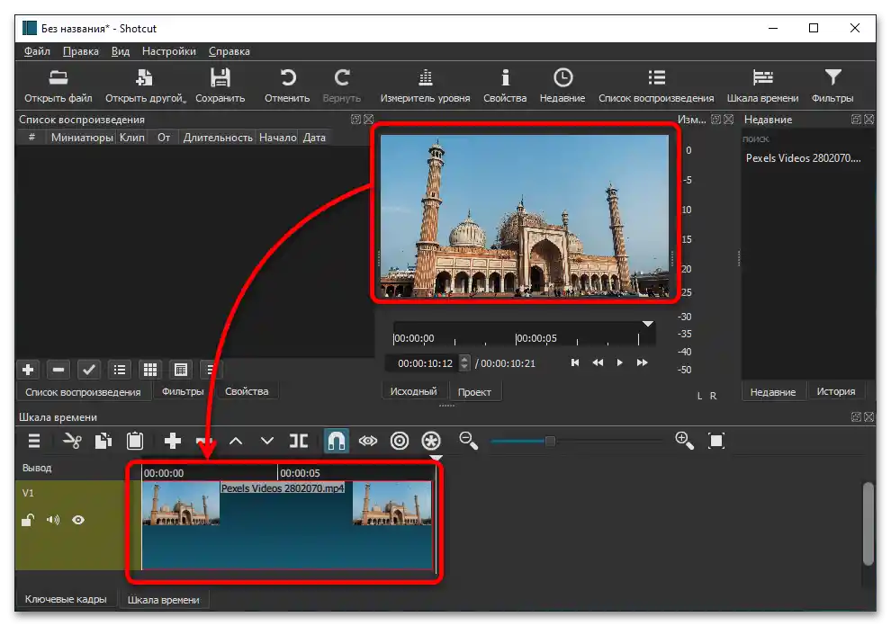Close the Недавние panel
891x626 pixels.
(x=868, y=120)
